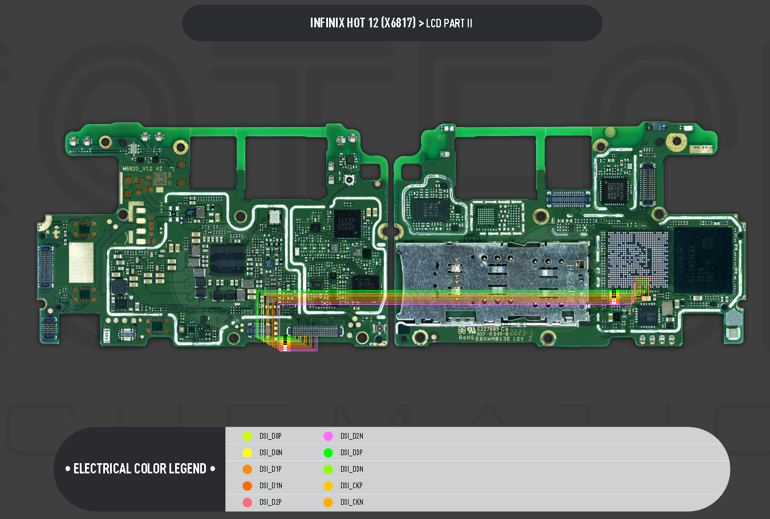770x519 pixels.
Task: Select the DSI_D1P label text
Action: pos(270,469)
